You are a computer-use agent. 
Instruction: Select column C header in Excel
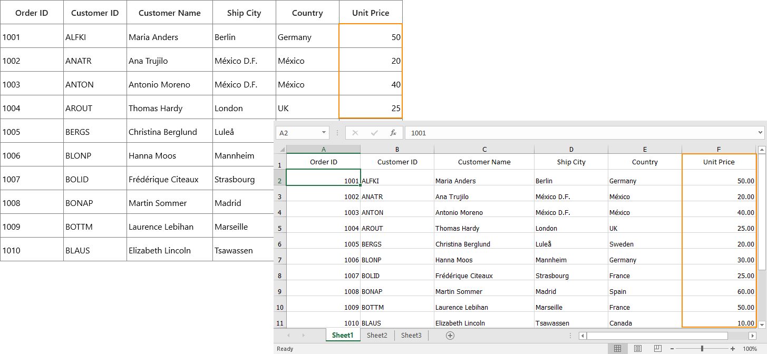coord(484,150)
